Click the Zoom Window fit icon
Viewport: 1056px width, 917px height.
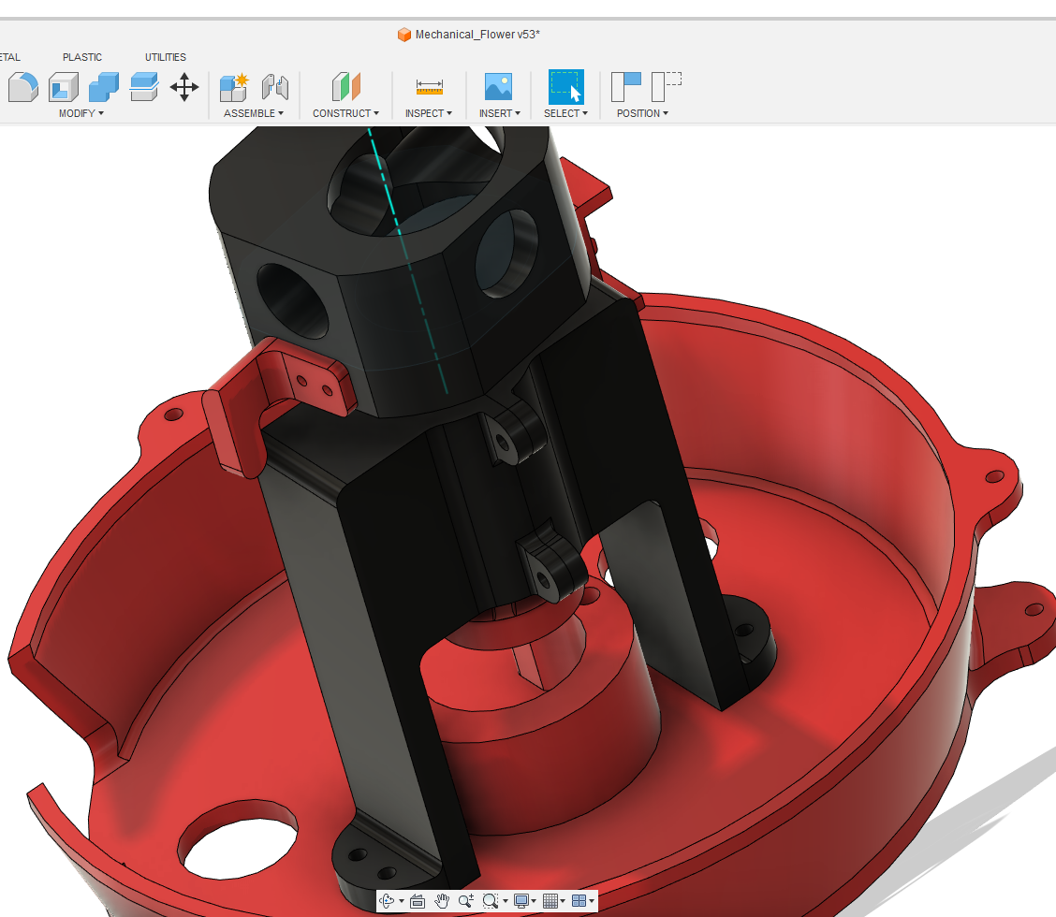point(491,901)
